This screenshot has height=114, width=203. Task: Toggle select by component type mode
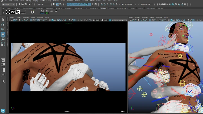point(60,4)
